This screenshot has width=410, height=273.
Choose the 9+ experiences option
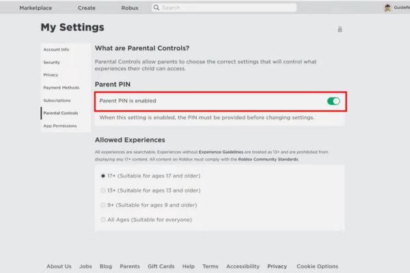pyautogui.click(x=103, y=205)
